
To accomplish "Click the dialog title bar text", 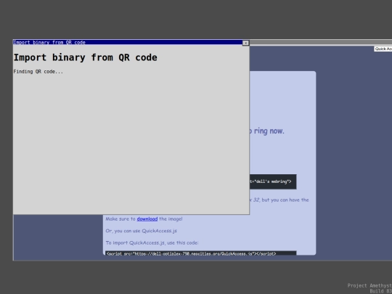I will pyautogui.click(x=49, y=42).
